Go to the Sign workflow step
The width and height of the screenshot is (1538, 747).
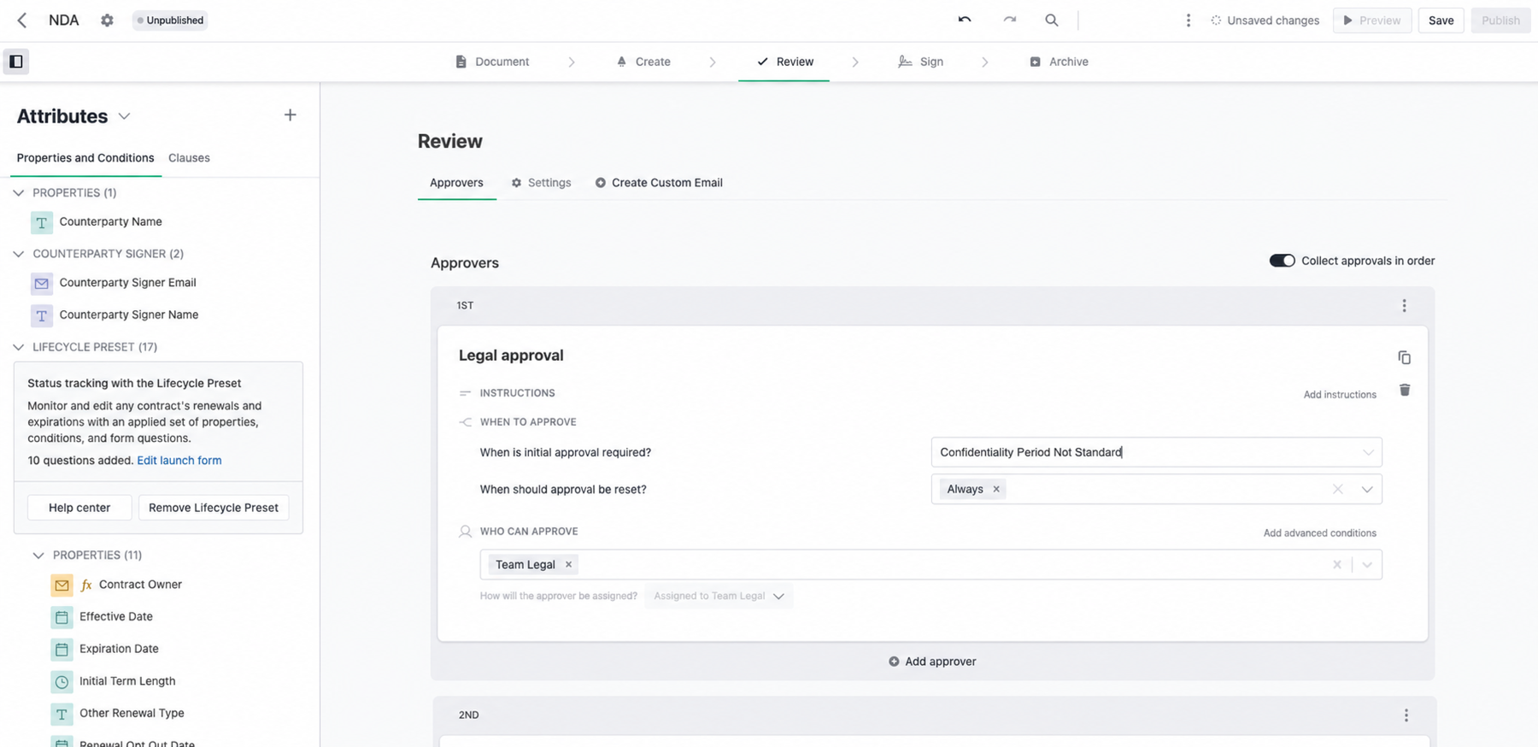(x=921, y=62)
